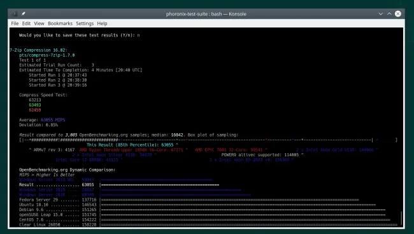Open the Konsole window menu icon
This screenshot has height=234, width=414.
point(15,14)
